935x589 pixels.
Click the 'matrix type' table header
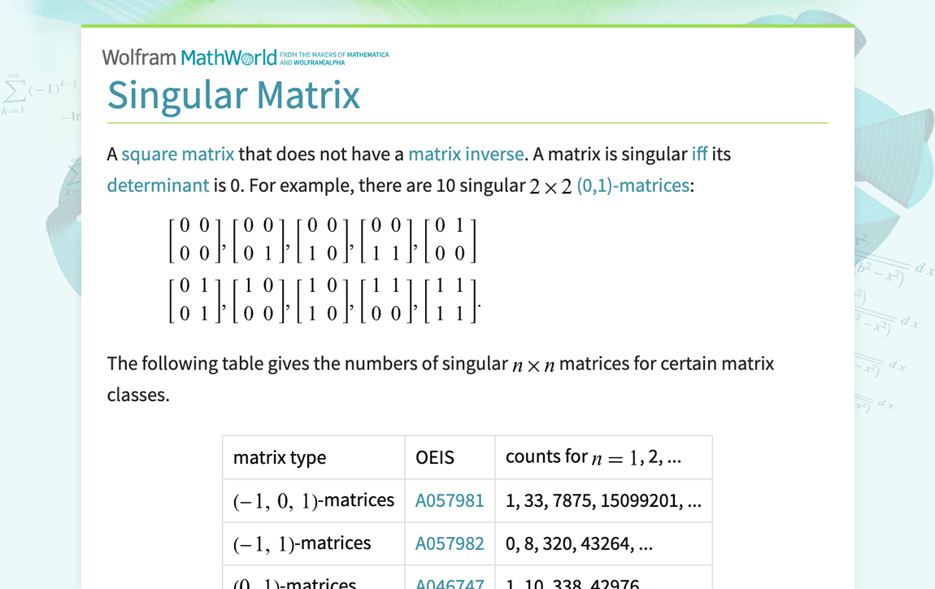pos(314,457)
